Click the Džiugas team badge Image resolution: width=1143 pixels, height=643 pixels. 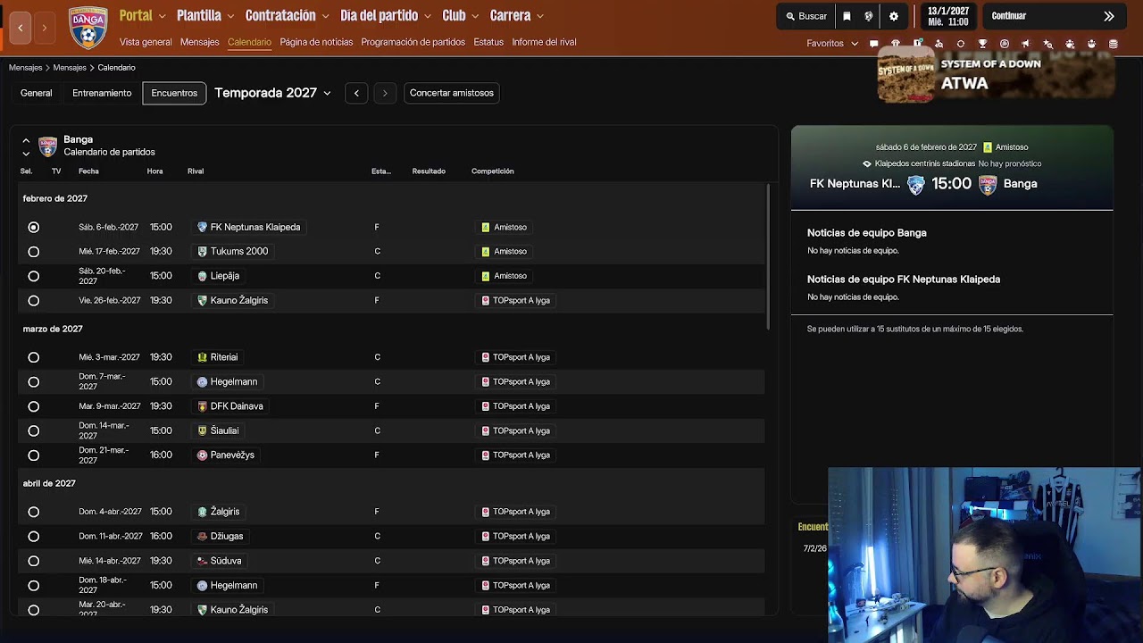click(x=202, y=536)
